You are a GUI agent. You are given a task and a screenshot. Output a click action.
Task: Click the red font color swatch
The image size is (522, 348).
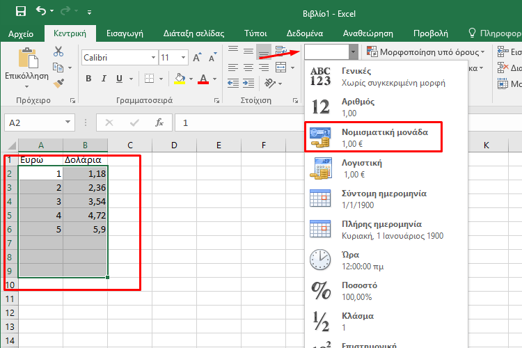[x=204, y=79]
